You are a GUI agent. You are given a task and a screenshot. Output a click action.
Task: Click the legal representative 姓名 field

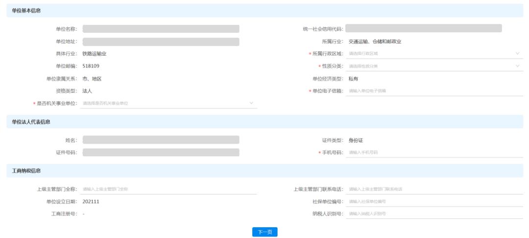(x=161, y=140)
